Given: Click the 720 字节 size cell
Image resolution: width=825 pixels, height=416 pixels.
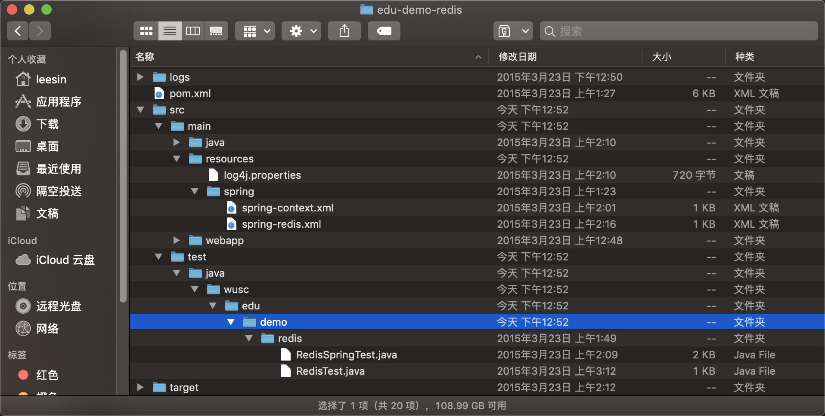Looking at the screenshot, I should [694, 175].
